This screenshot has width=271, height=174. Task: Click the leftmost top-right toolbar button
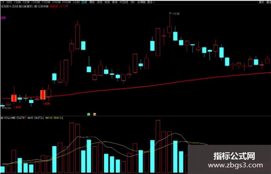point(262,2)
